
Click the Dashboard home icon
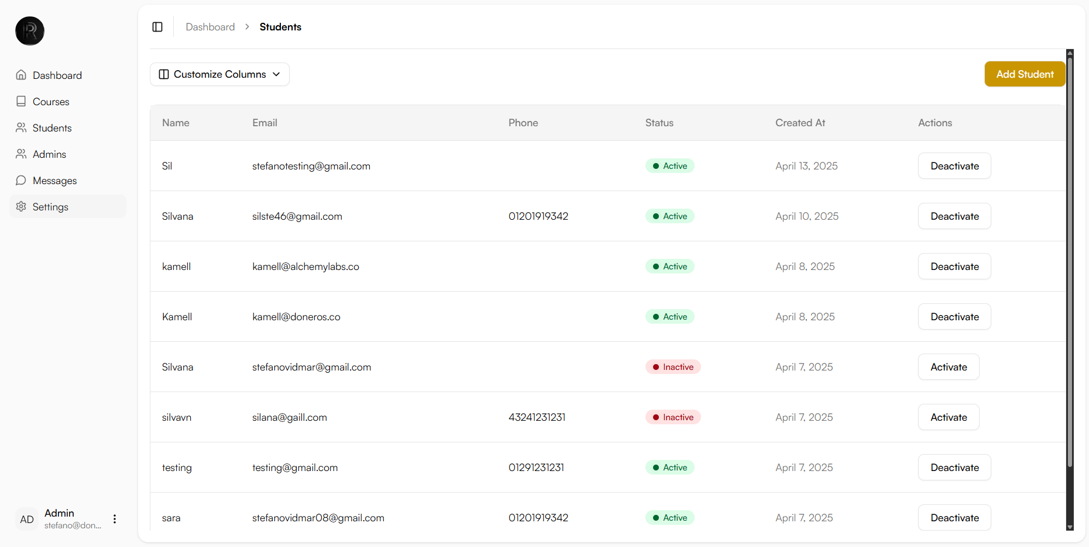pos(21,75)
